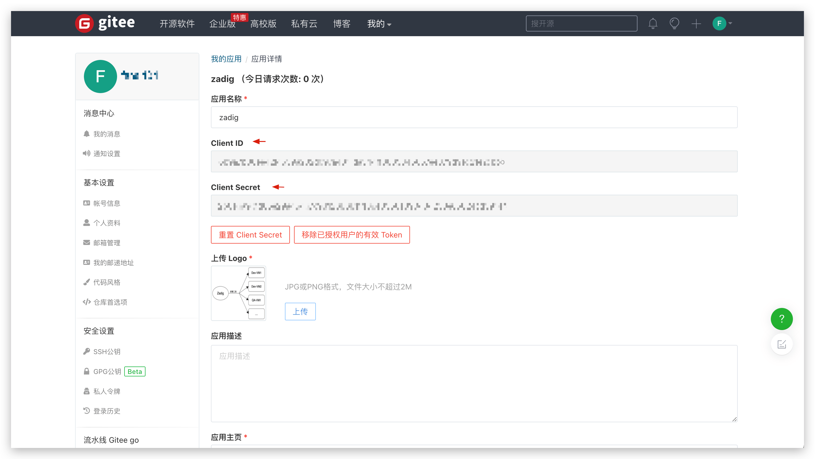815x459 pixels.
Task: Click the lightbulb suggestions icon
Action: coord(674,23)
